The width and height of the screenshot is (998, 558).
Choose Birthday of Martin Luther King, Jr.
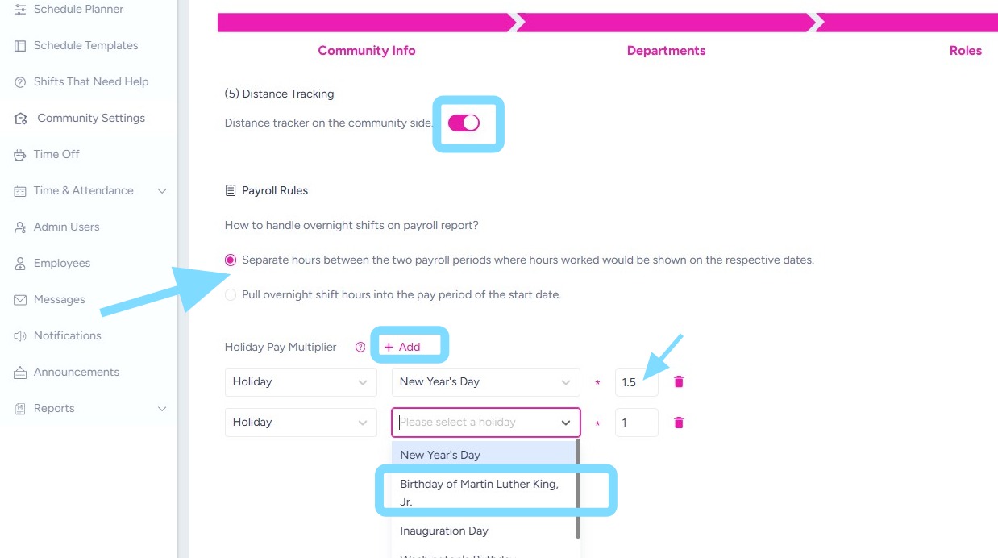coord(479,492)
